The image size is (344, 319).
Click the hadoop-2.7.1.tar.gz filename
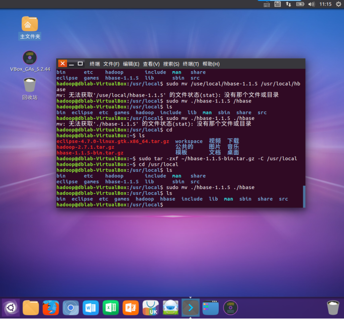coord(86,147)
